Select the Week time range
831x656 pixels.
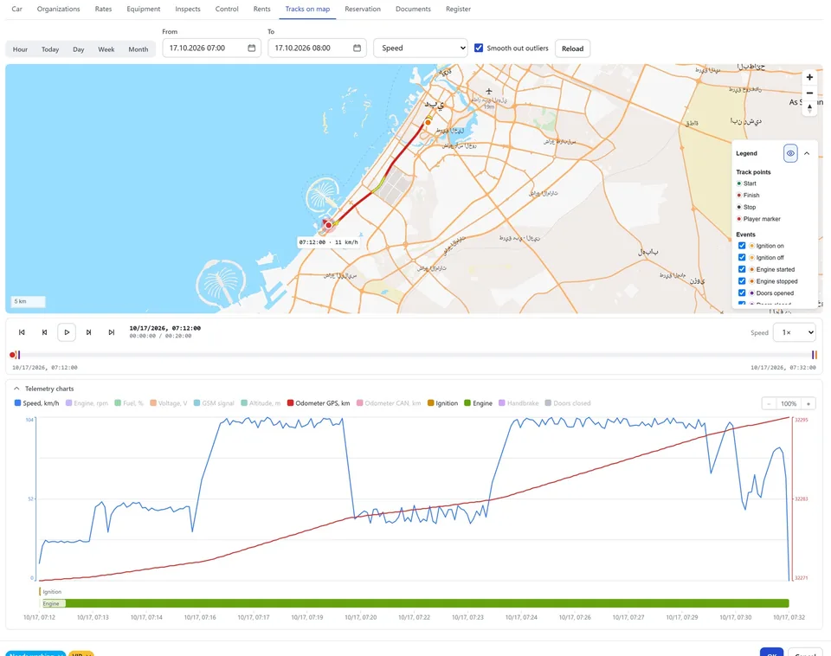106,49
